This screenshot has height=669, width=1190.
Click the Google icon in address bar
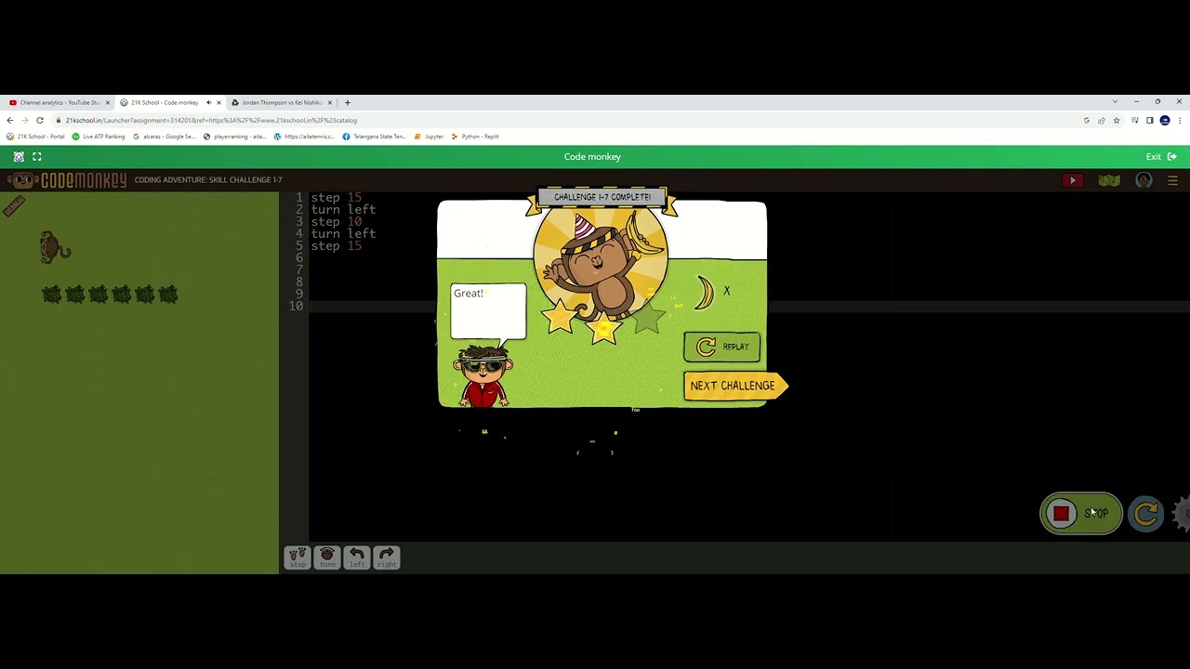(x=1087, y=121)
